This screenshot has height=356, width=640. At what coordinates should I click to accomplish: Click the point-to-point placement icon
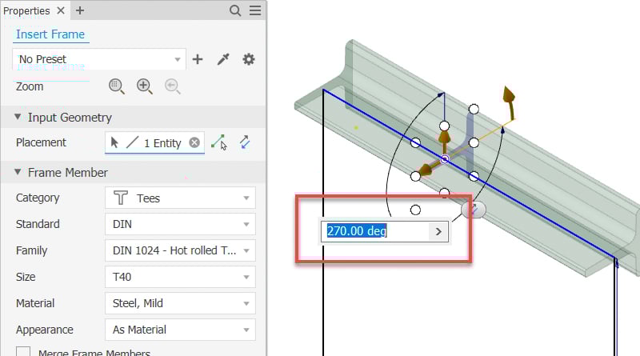[219, 142]
